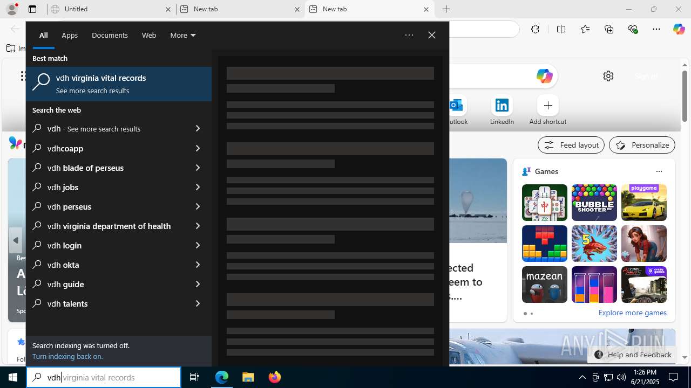Open a new Edge tab with plus button
The width and height of the screenshot is (691, 388).
coord(446,9)
